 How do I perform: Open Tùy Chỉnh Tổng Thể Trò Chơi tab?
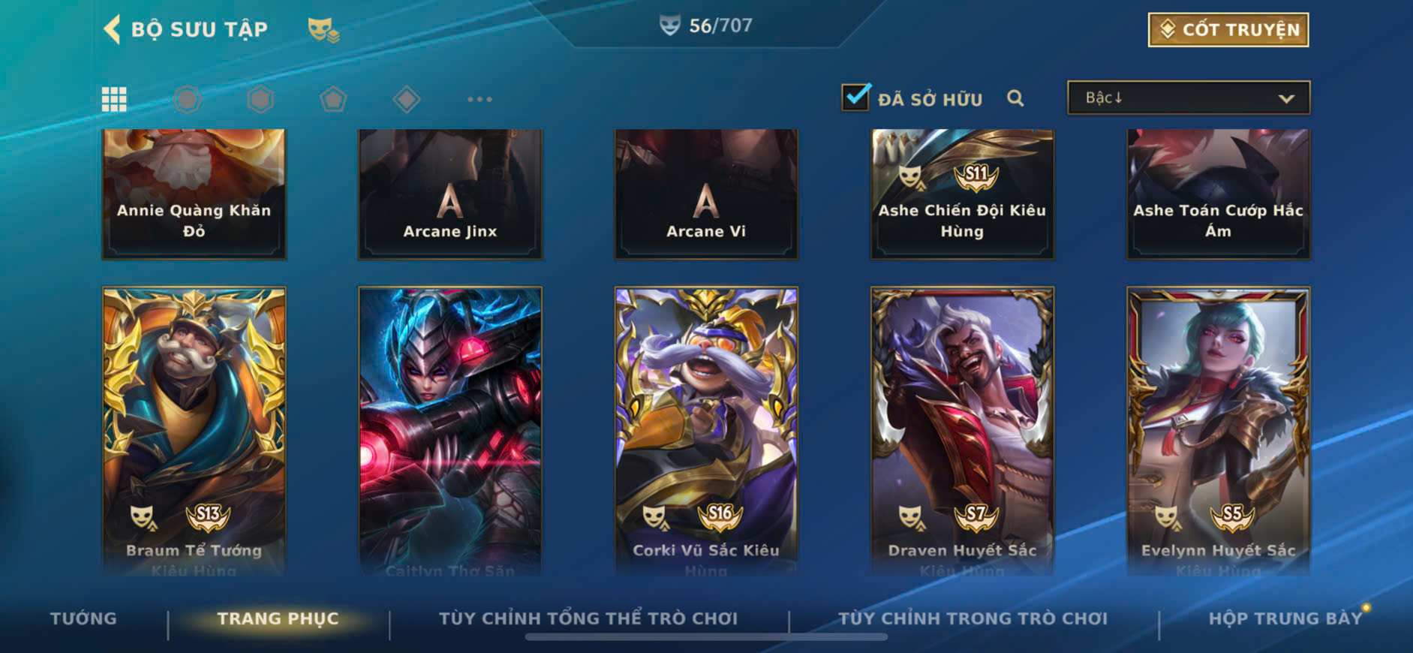coord(588,618)
